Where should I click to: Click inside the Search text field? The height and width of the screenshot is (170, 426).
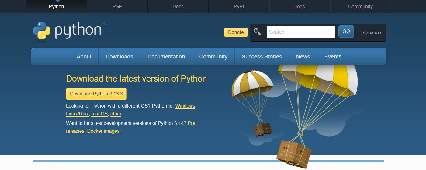(300, 32)
